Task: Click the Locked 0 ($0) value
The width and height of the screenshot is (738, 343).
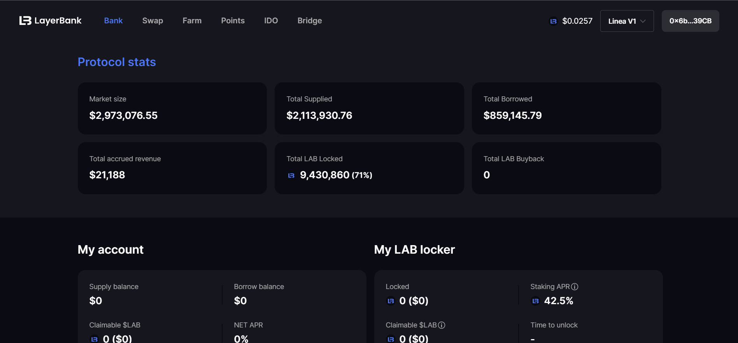Action: [414, 301]
